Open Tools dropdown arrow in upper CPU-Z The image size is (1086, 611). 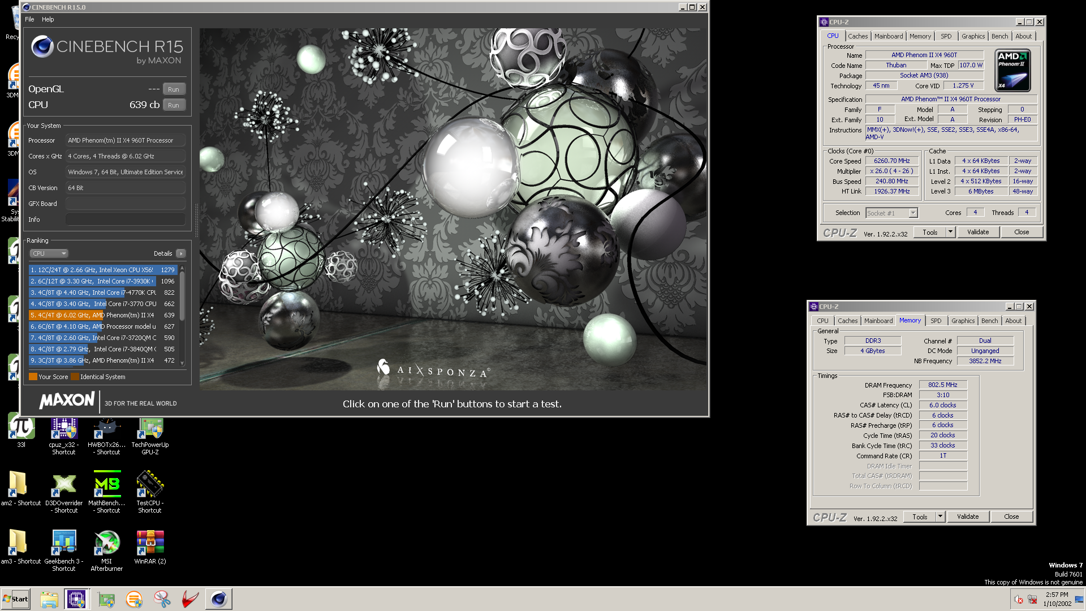point(950,233)
